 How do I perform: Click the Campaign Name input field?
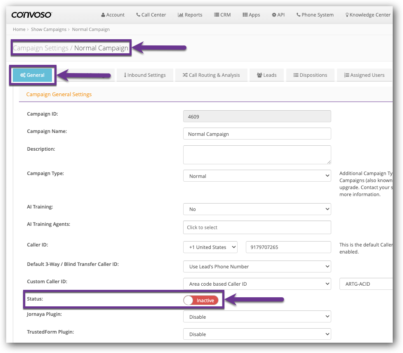point(257,134)
